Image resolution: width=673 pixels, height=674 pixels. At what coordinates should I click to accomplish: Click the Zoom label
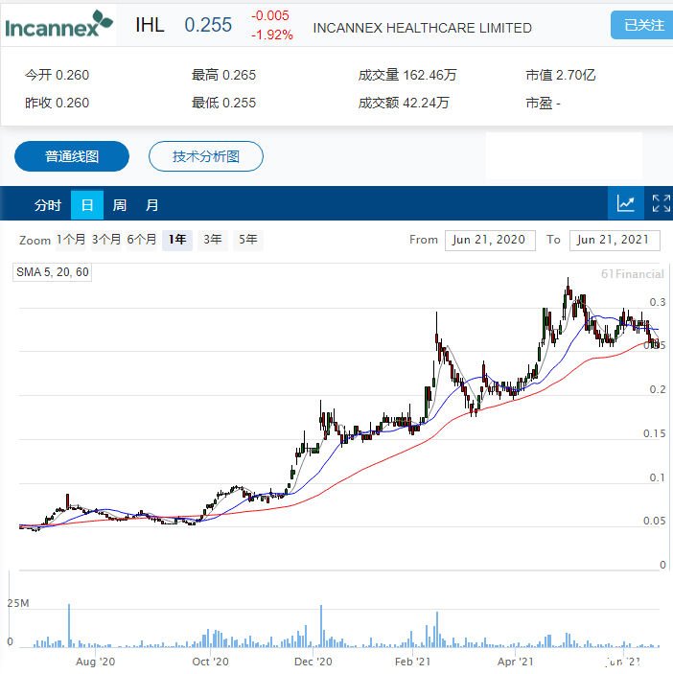point(35,240)
